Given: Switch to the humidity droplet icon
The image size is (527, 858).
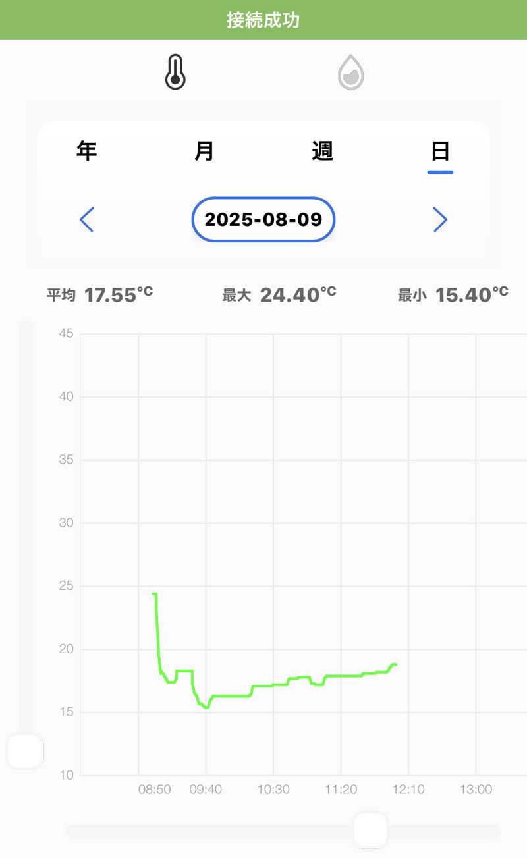Looking at the screenshot, I should [x=351, y=72].
